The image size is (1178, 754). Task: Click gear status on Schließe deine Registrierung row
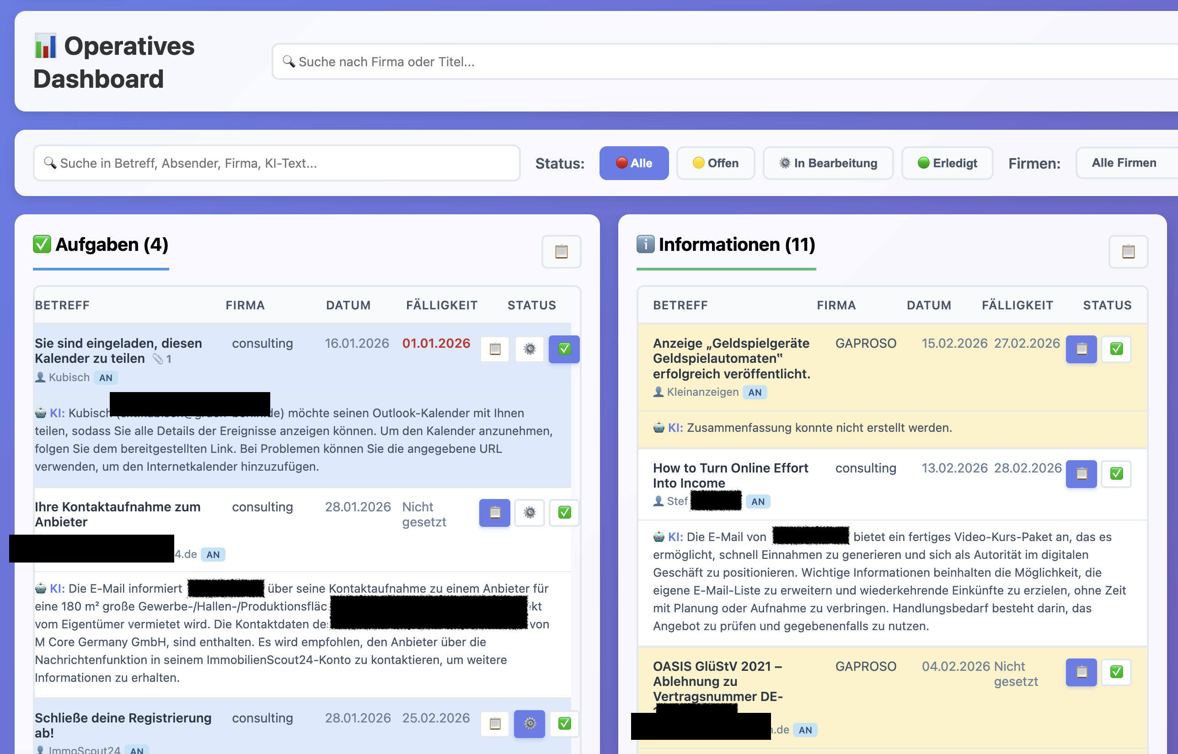pos(530,724)
